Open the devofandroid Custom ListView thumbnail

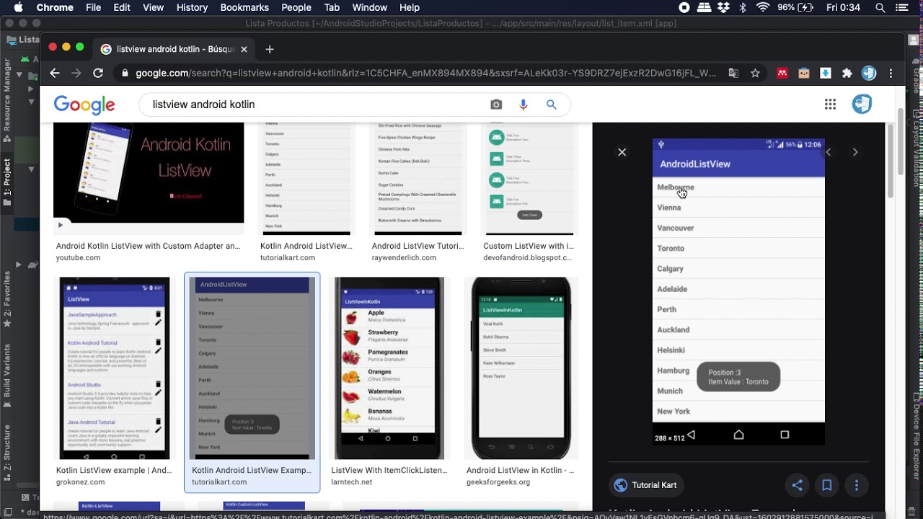pyautogui.click(x=529, y=178)
